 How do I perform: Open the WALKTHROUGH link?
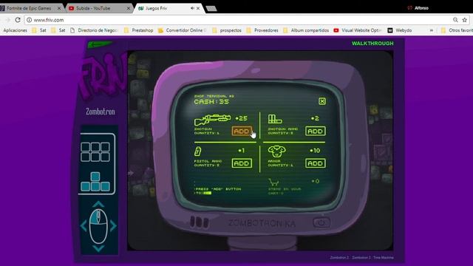[372, 44]
